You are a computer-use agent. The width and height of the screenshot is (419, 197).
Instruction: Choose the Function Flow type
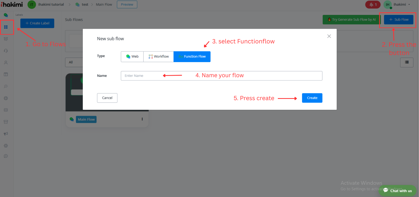click(x=192, y=57)
